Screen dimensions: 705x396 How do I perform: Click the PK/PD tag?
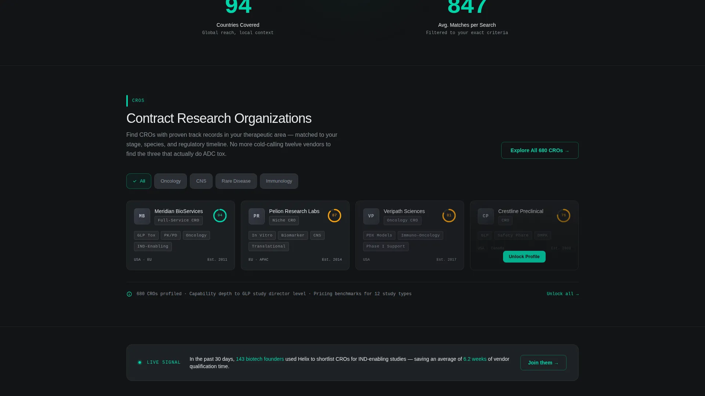click(170, 235)
